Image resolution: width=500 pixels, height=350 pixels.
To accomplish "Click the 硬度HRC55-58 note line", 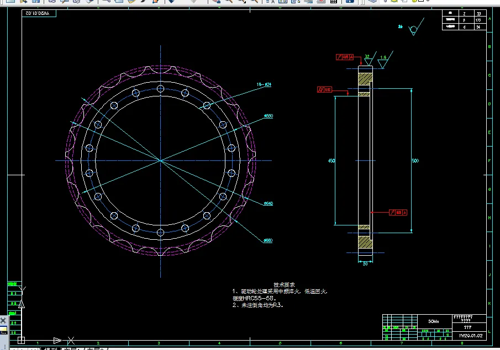I will pos(254,298).
